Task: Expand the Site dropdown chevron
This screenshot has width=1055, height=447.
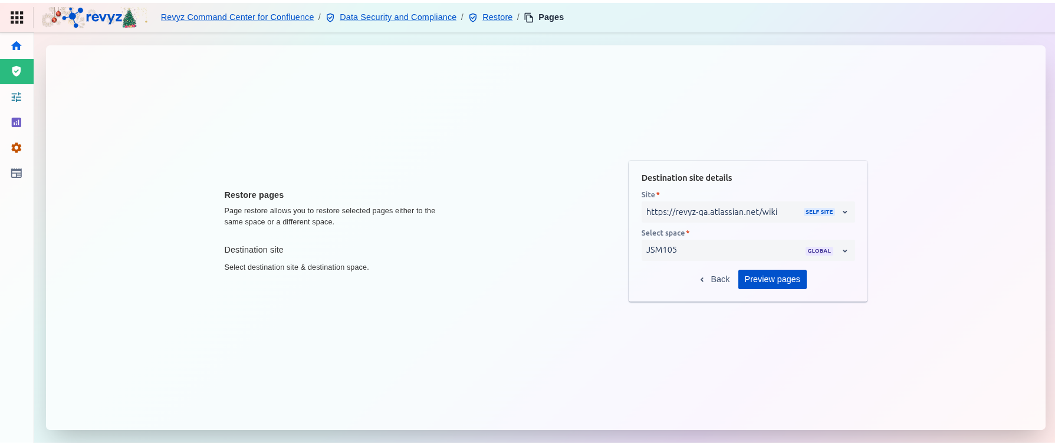Action: pos(844,212)
